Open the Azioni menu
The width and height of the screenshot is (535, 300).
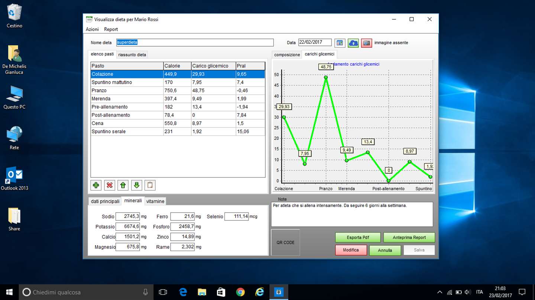92,29
